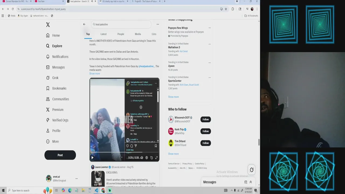Image resolution: width=345 pixels, height=194 pixels.
Task: Open options for Jiyoon trend
Action: tap(209, 63)
